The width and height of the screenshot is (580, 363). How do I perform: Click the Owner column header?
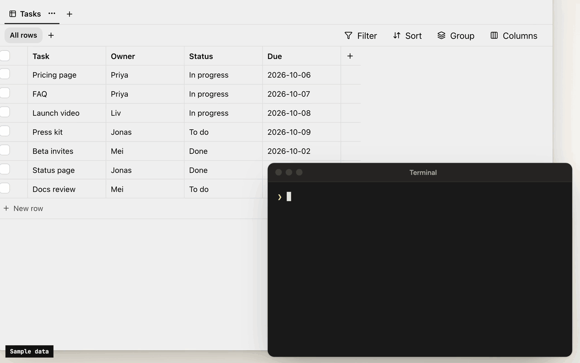coord(145,56)
